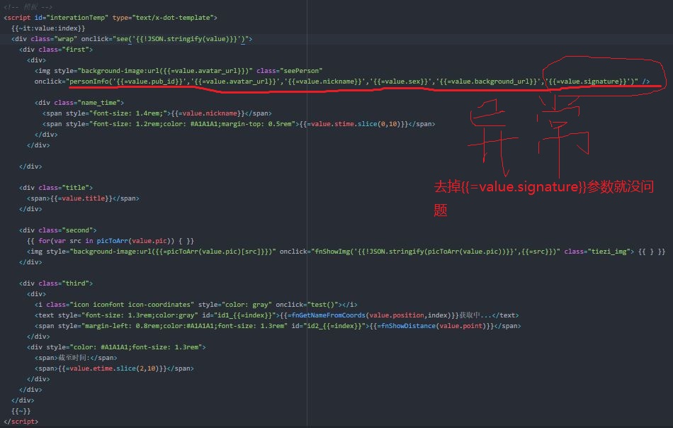Click the closing </script> tag
Viewport: 673px width, 428px height.
point(21,422)
